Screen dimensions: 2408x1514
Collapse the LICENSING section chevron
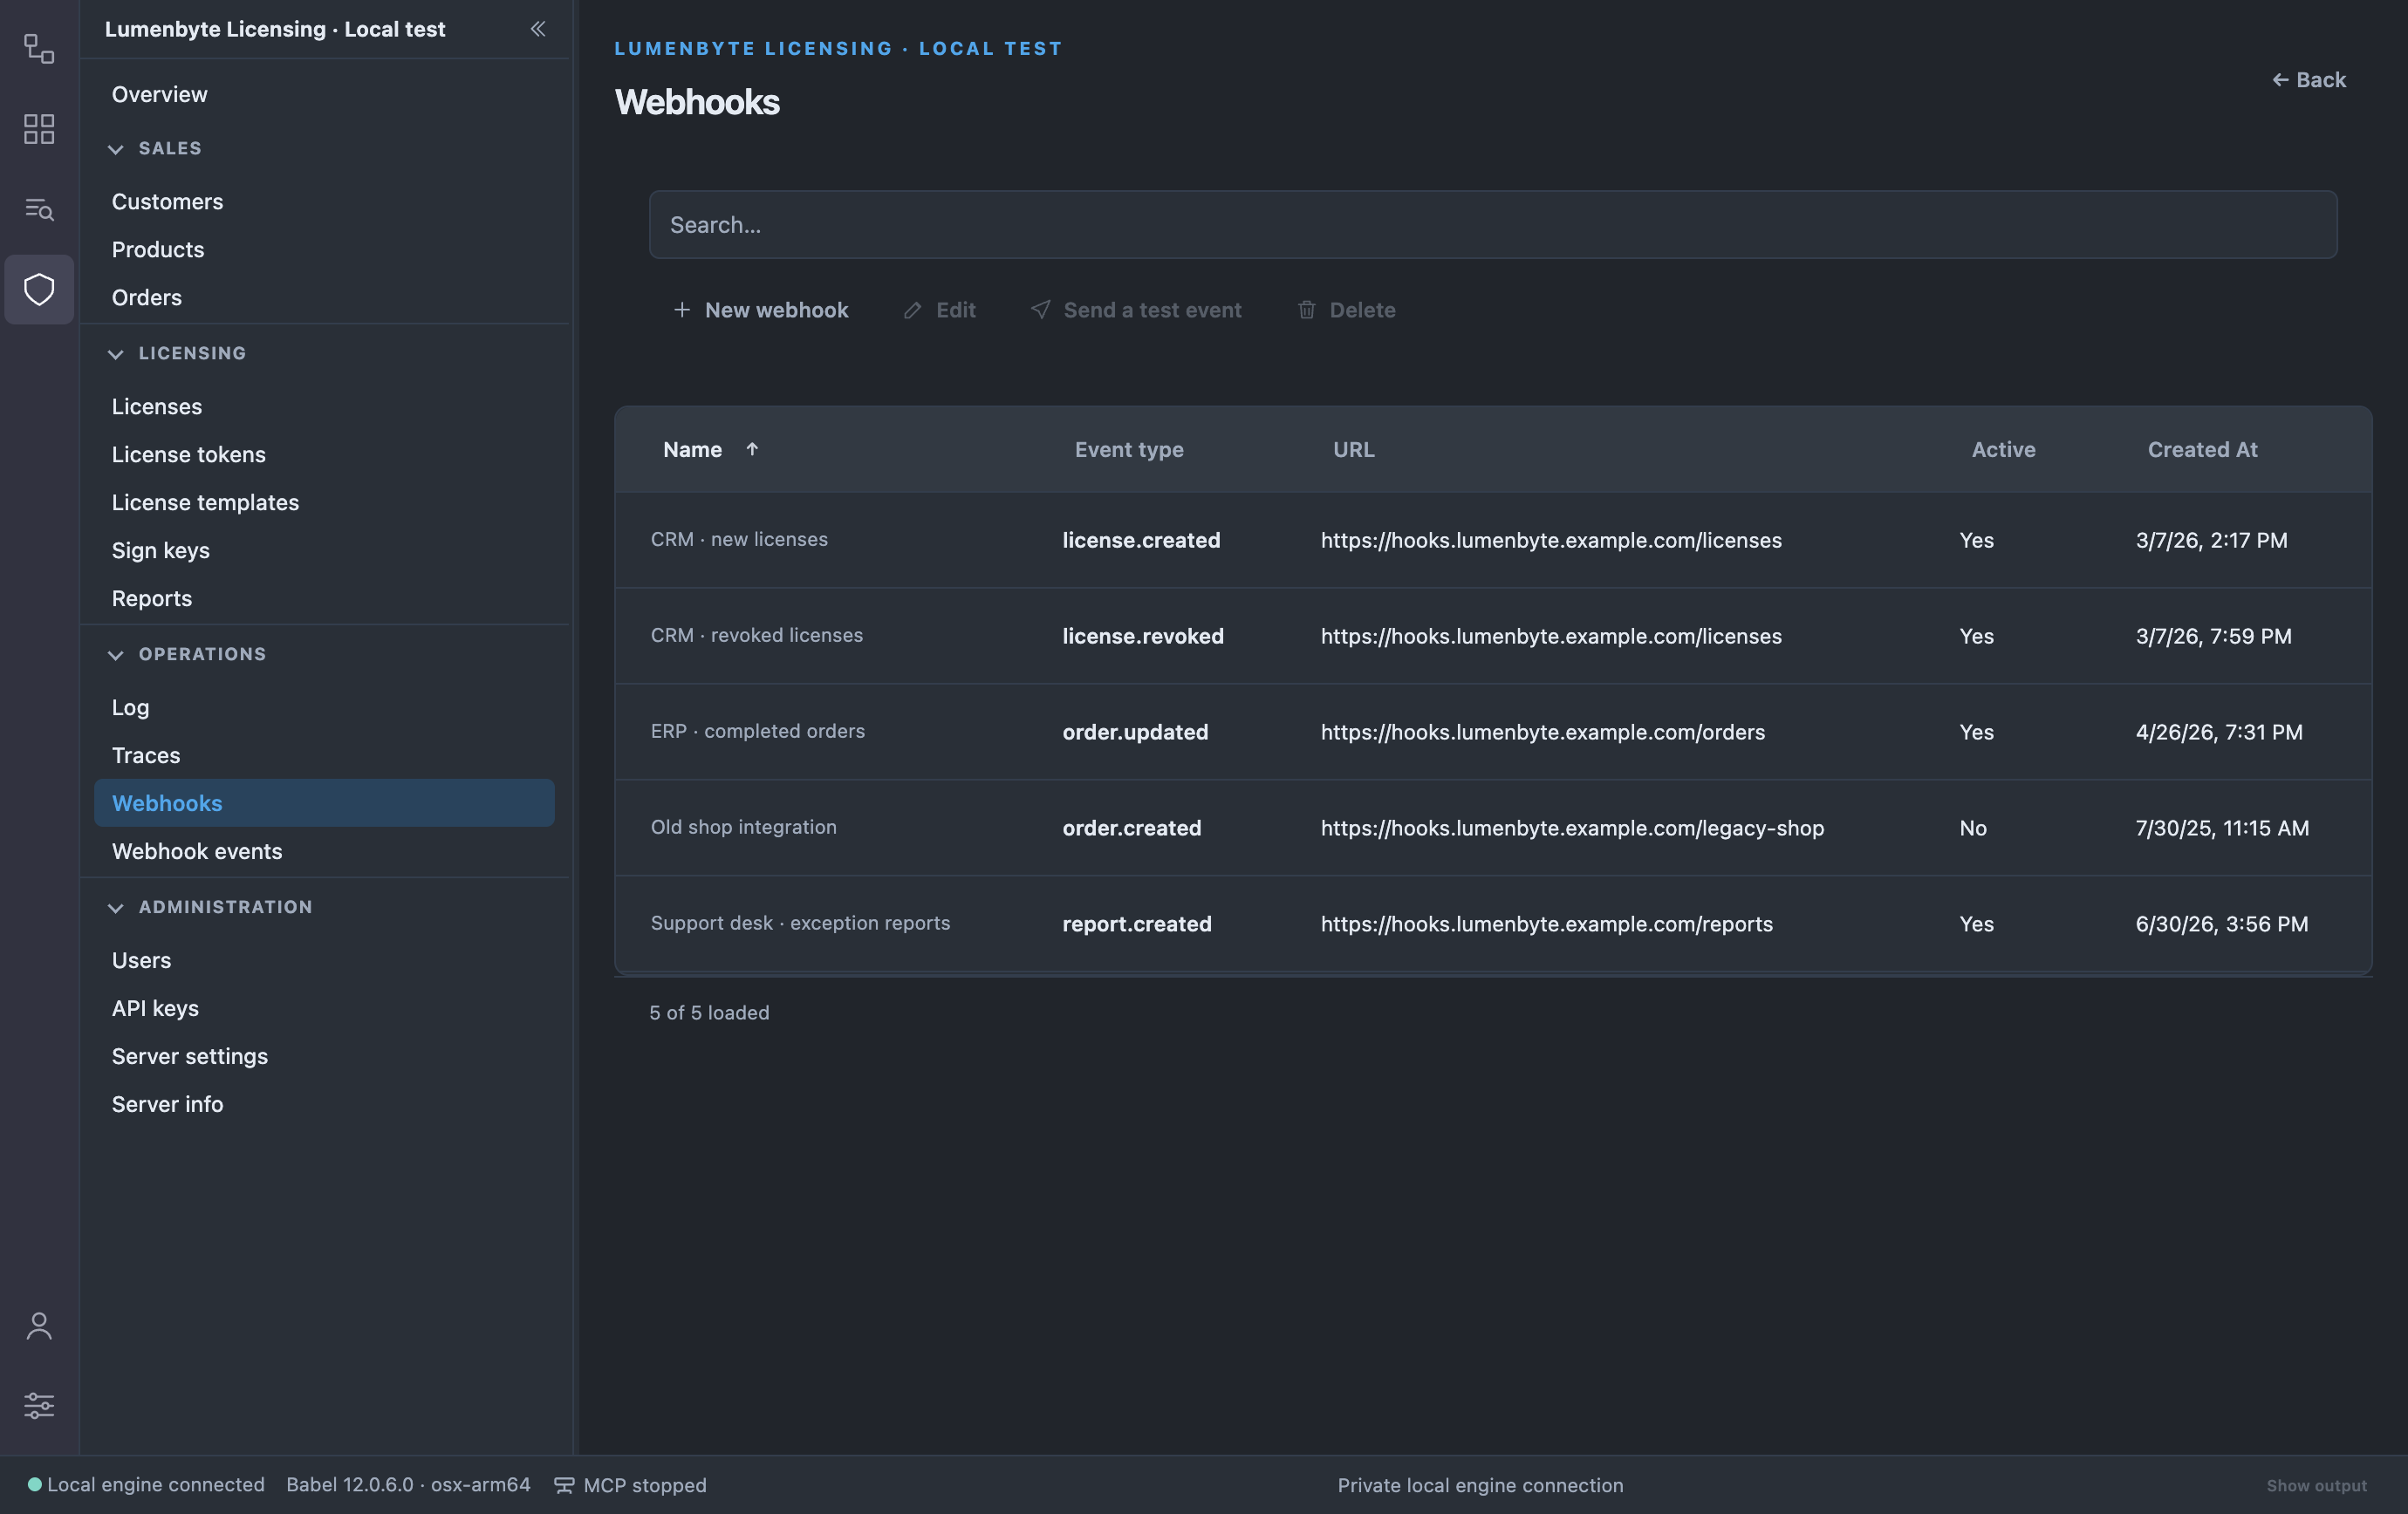(116, 354)
